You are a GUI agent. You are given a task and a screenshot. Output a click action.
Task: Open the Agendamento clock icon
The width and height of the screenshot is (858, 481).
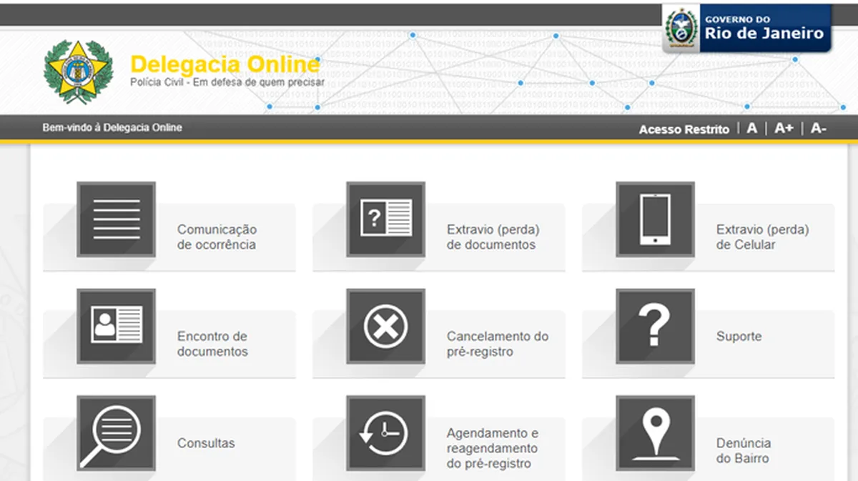385,434
